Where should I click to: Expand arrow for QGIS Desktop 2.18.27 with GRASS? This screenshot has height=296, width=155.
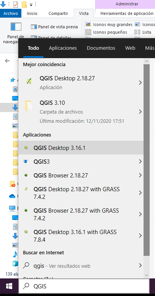(140, 193)
